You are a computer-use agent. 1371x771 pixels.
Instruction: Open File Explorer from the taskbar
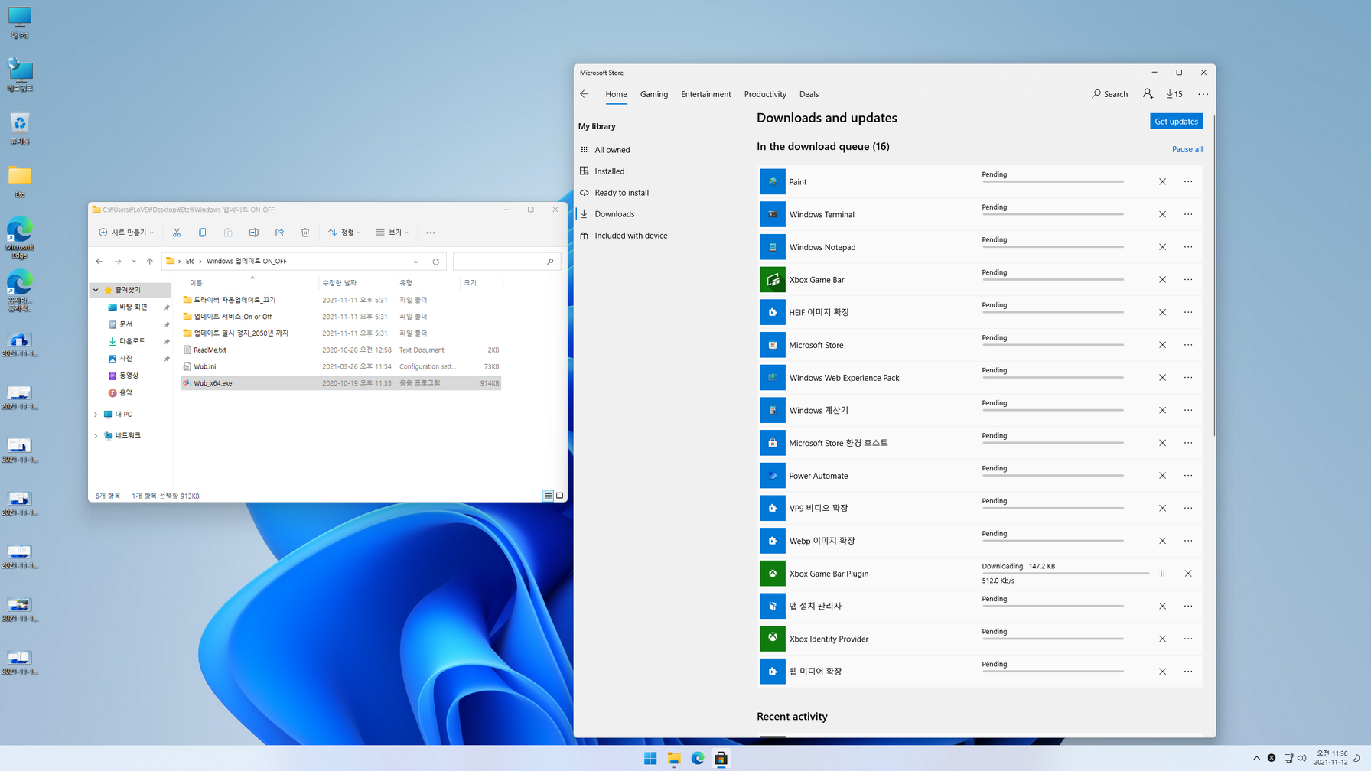point(674,758)
